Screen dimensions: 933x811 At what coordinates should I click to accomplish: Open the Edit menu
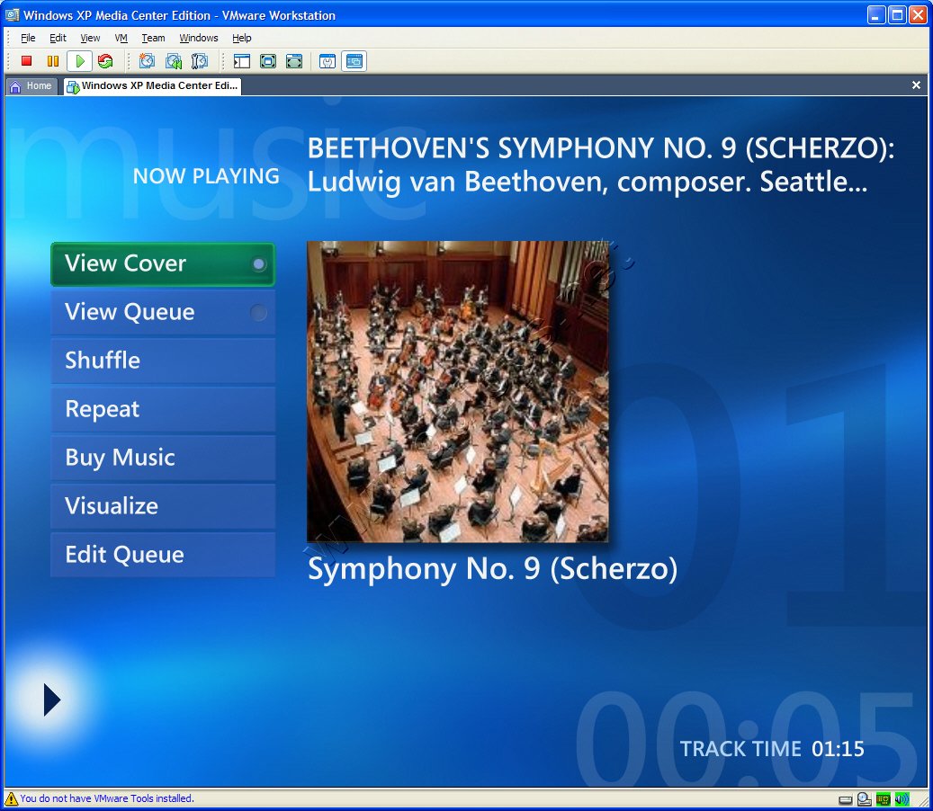point(58,38)
